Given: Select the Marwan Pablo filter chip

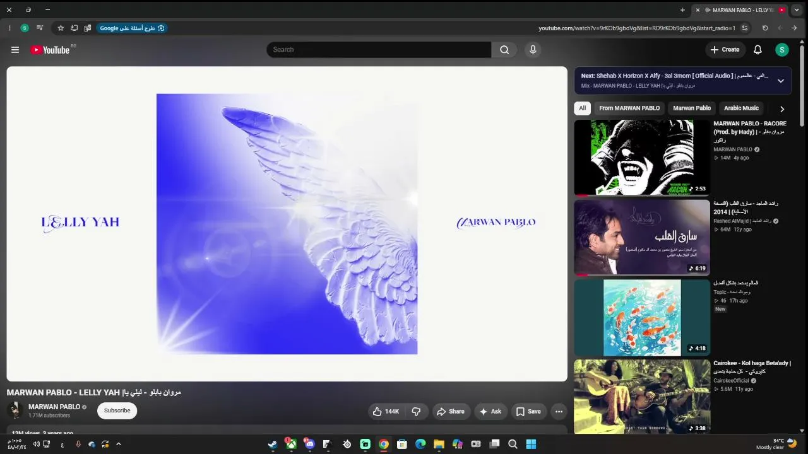Looking at the screenshot, I should click(x=692, y=108).
